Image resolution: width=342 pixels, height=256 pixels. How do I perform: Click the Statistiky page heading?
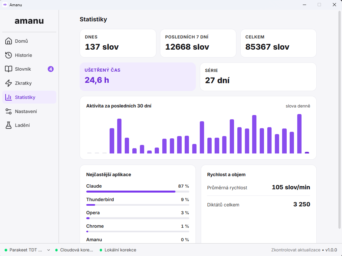point(93,19)
